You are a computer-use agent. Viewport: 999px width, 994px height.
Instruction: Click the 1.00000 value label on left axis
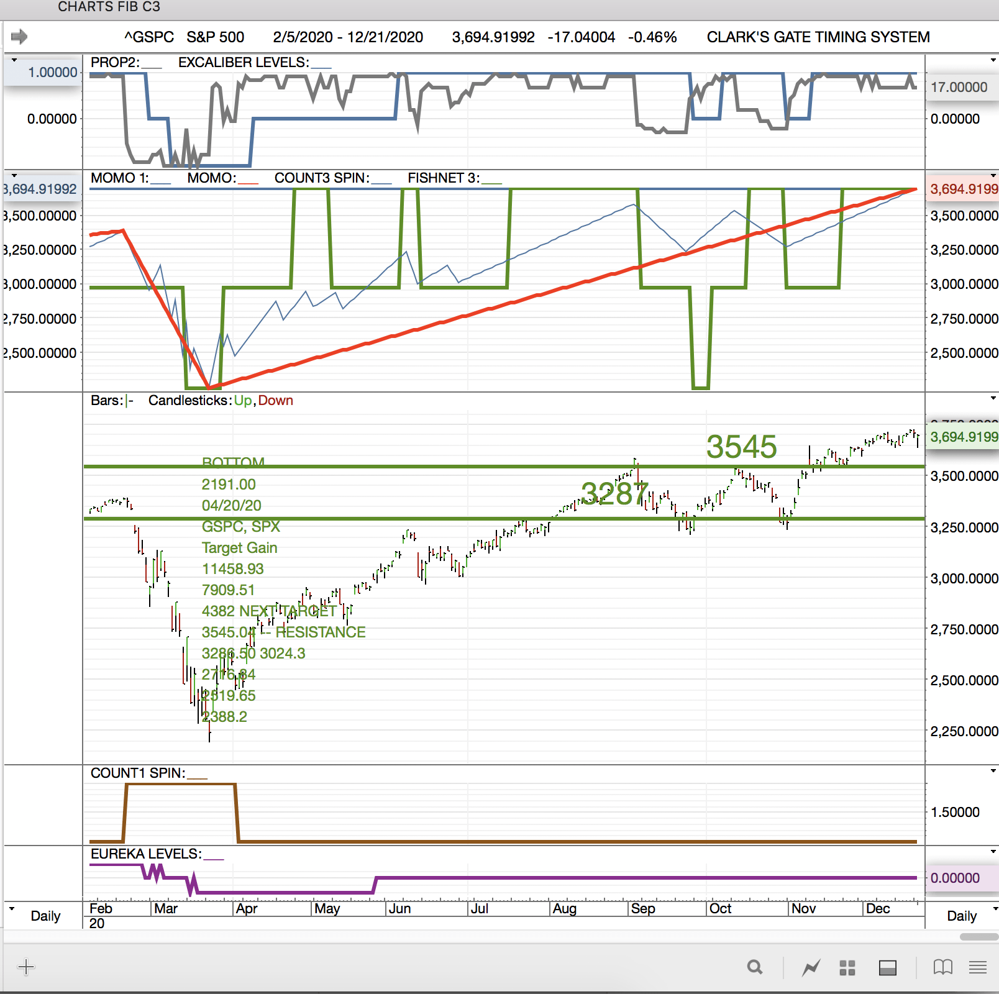43,72
